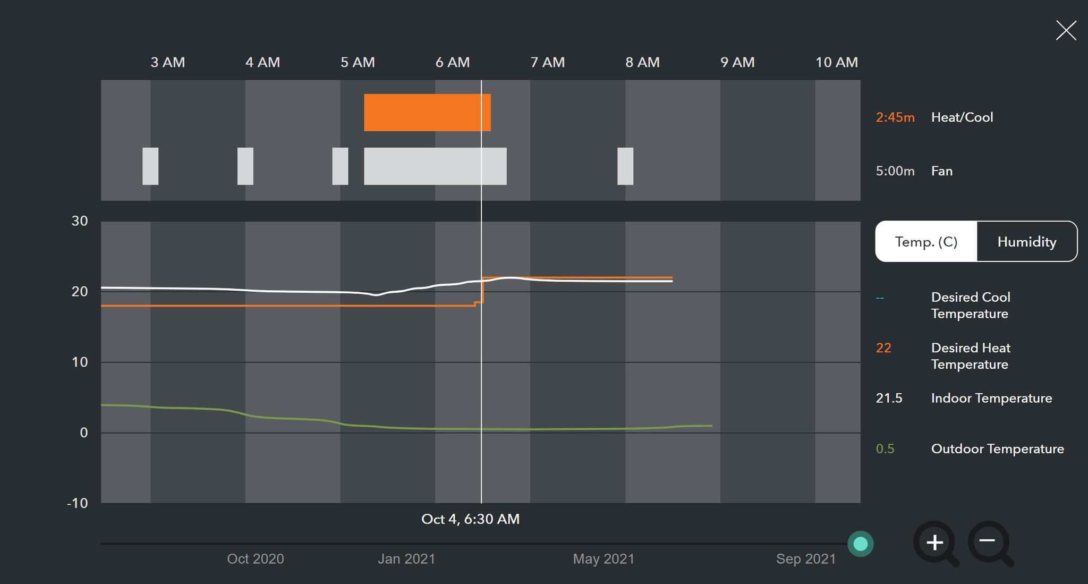The width and height of the screenshot is (1088, 584).
Task: Click the Fan legend label
Action: click(x=942, y=171)
